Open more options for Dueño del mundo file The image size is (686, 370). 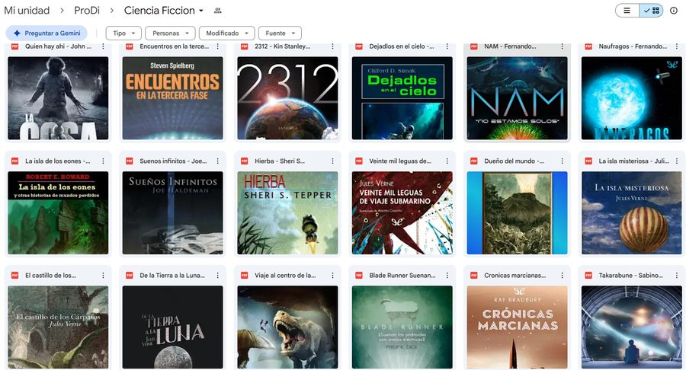[563, 161]
